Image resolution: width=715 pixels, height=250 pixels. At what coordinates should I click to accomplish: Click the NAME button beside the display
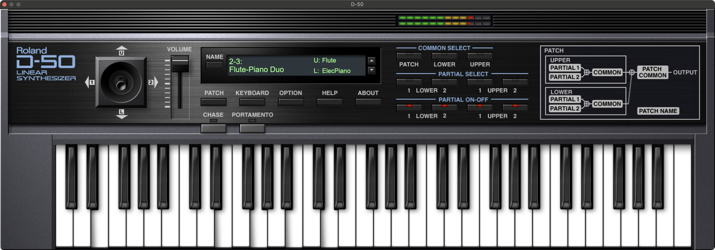coord(214,65)
